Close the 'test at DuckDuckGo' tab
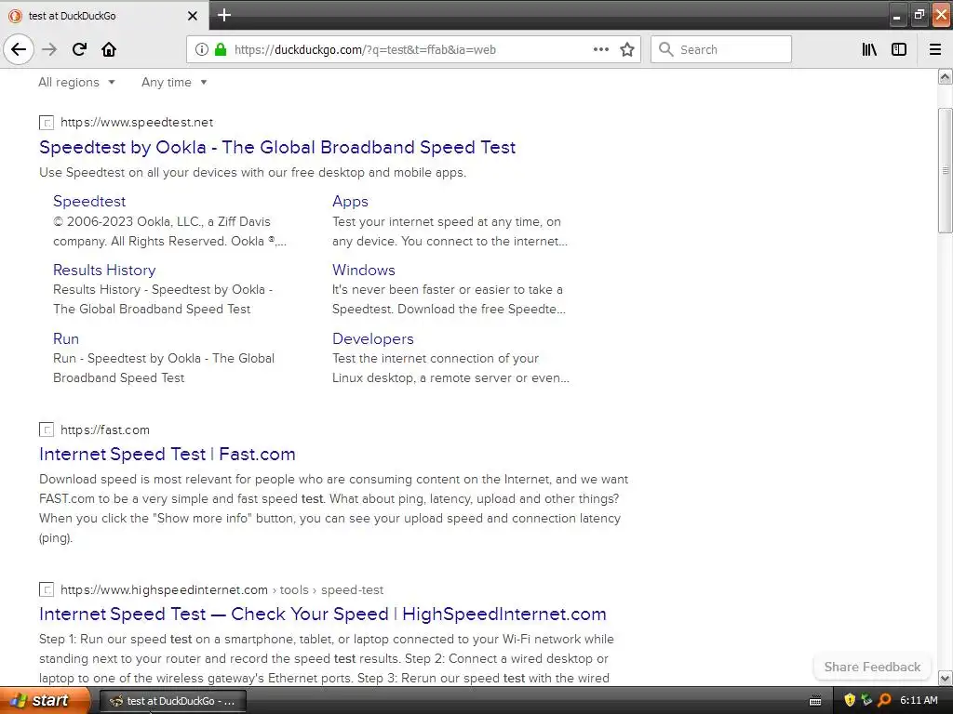This screenshot has width=953, height=714. pyautogui.click(x=192, y=16)
